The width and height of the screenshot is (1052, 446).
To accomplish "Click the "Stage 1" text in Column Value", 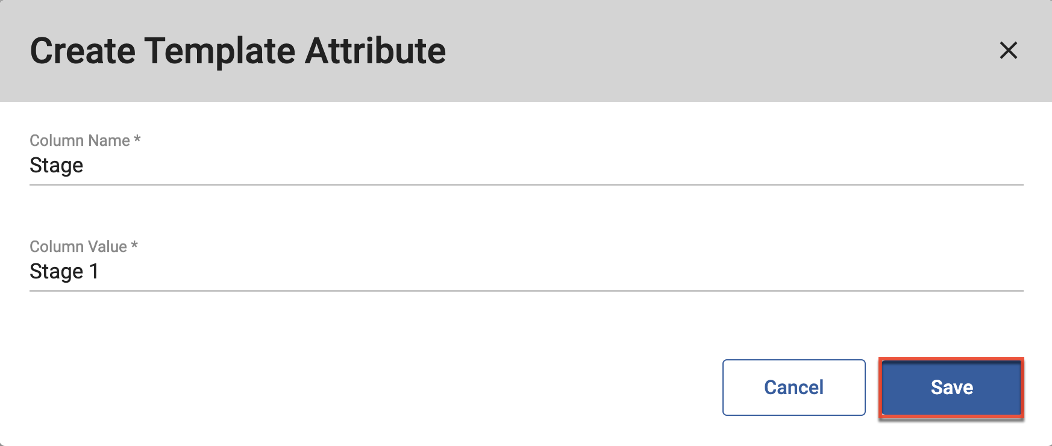I will 64,272.
